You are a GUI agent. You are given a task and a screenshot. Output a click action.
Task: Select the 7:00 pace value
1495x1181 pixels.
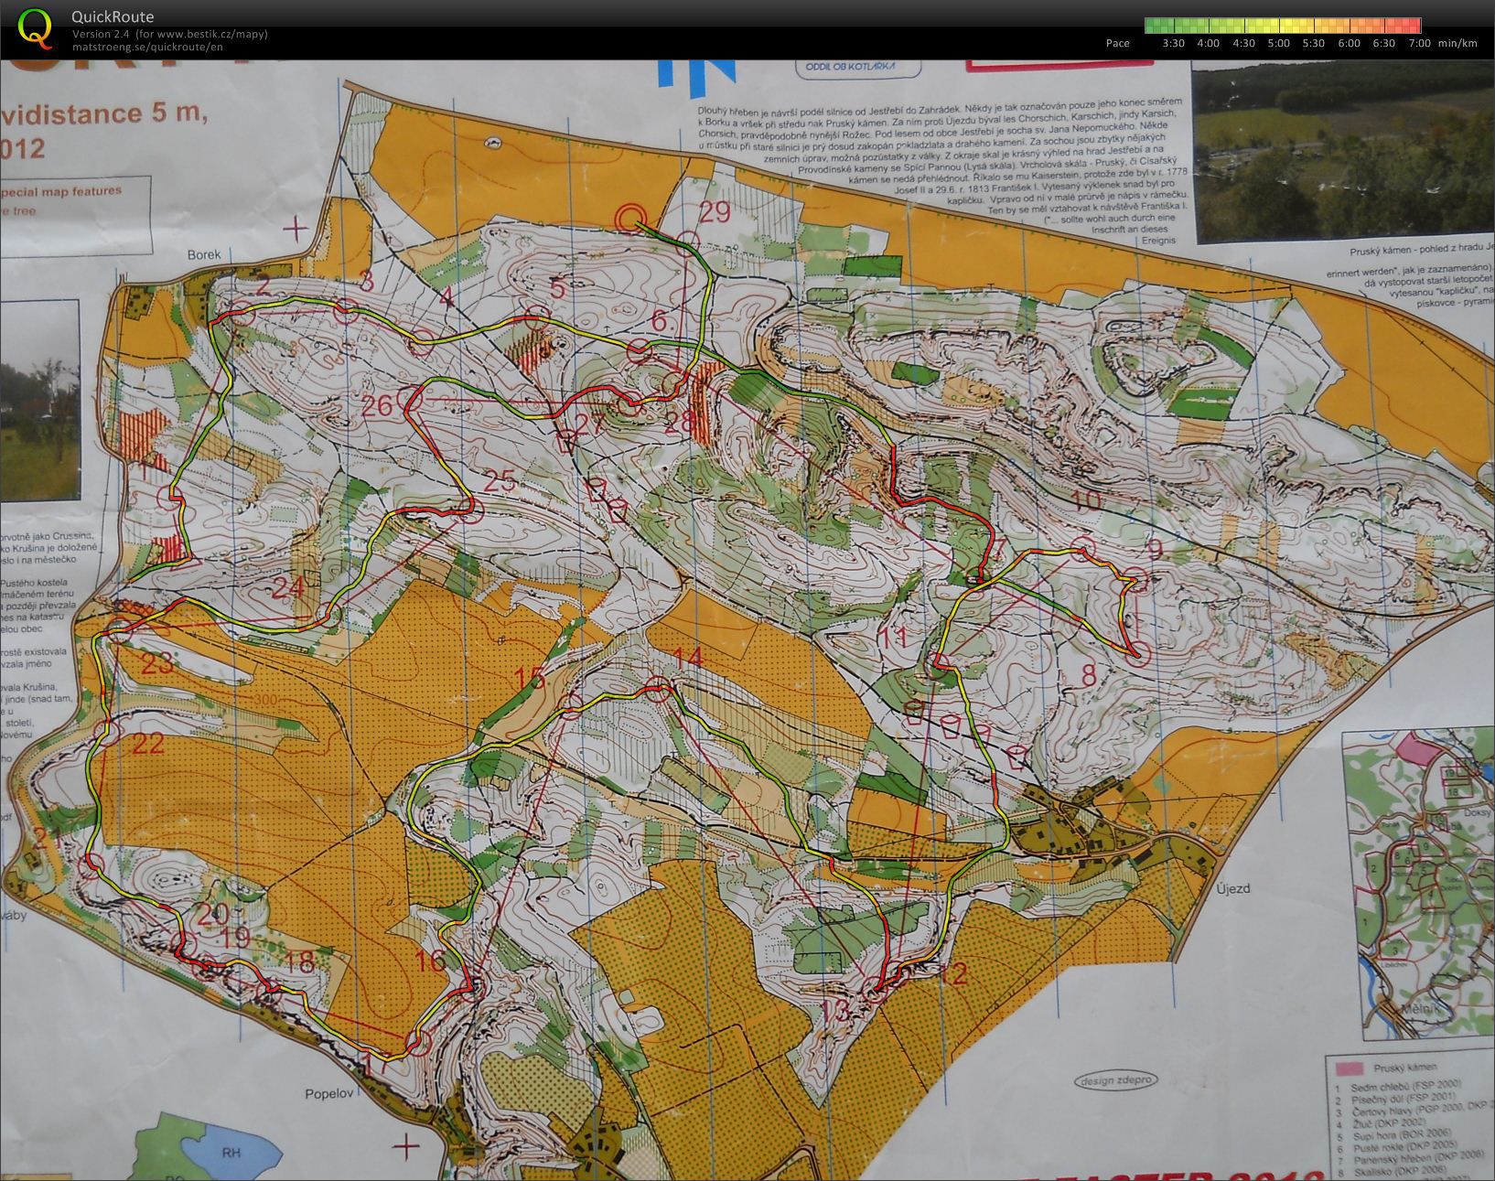pos(1419,43)
